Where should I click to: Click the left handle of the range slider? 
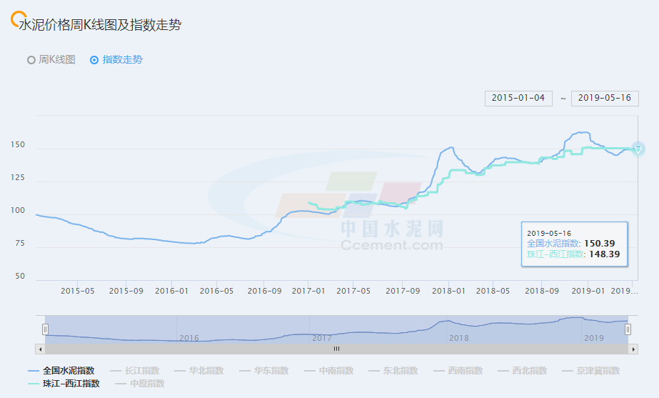point(45,329)
